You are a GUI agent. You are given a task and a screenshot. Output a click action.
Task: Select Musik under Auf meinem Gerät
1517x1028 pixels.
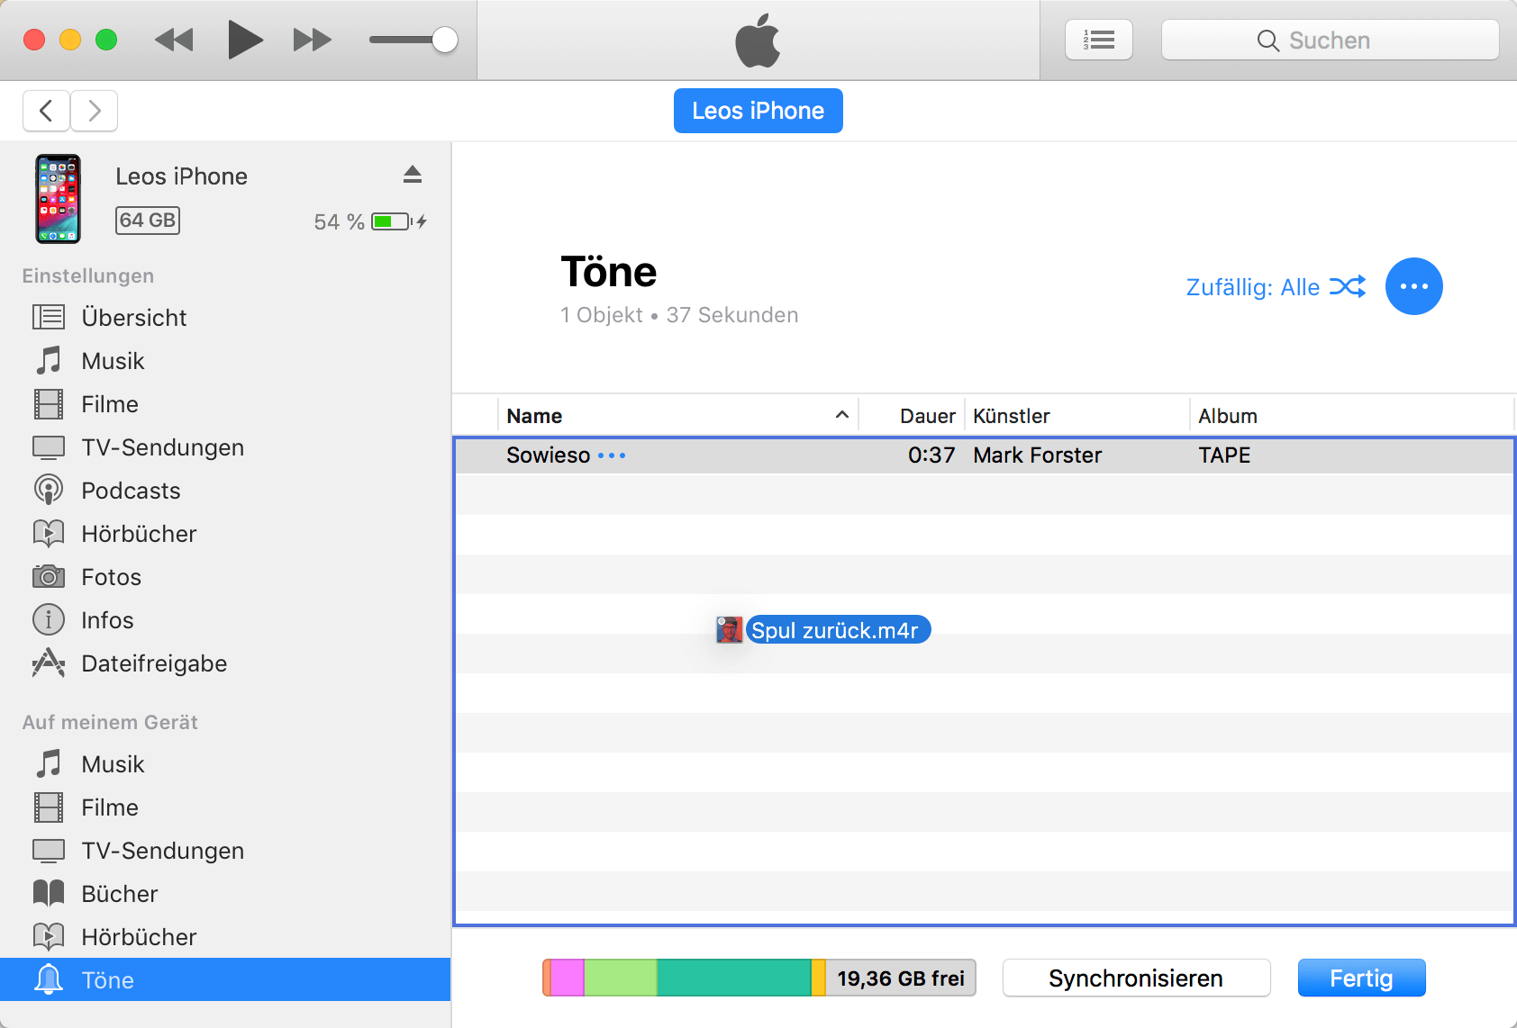click(x=225, y=764)
